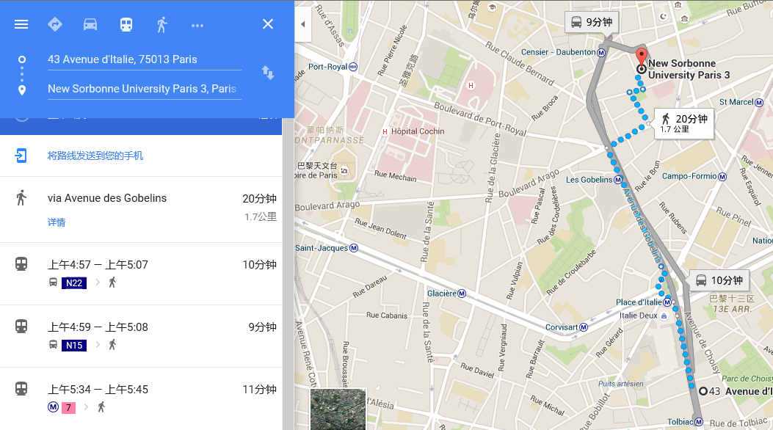
Task: Click the metro line 7 badge
Action: coord(68,407)
